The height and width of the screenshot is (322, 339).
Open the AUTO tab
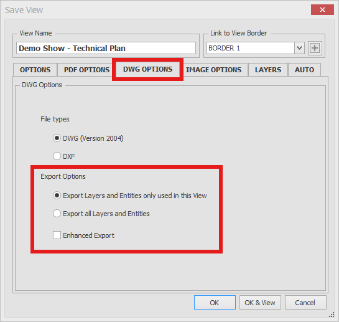coord(304,70)
